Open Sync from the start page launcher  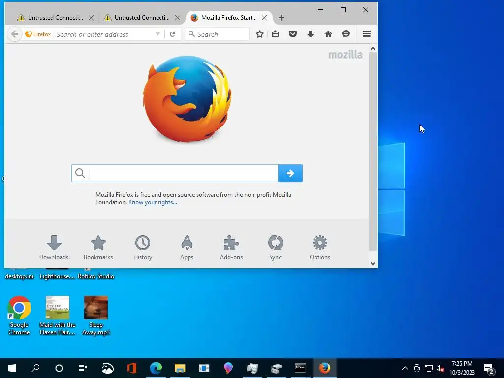(x=276, y=248)
